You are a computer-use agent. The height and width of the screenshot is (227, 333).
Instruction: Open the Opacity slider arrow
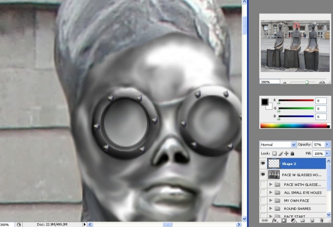(327, 145)
